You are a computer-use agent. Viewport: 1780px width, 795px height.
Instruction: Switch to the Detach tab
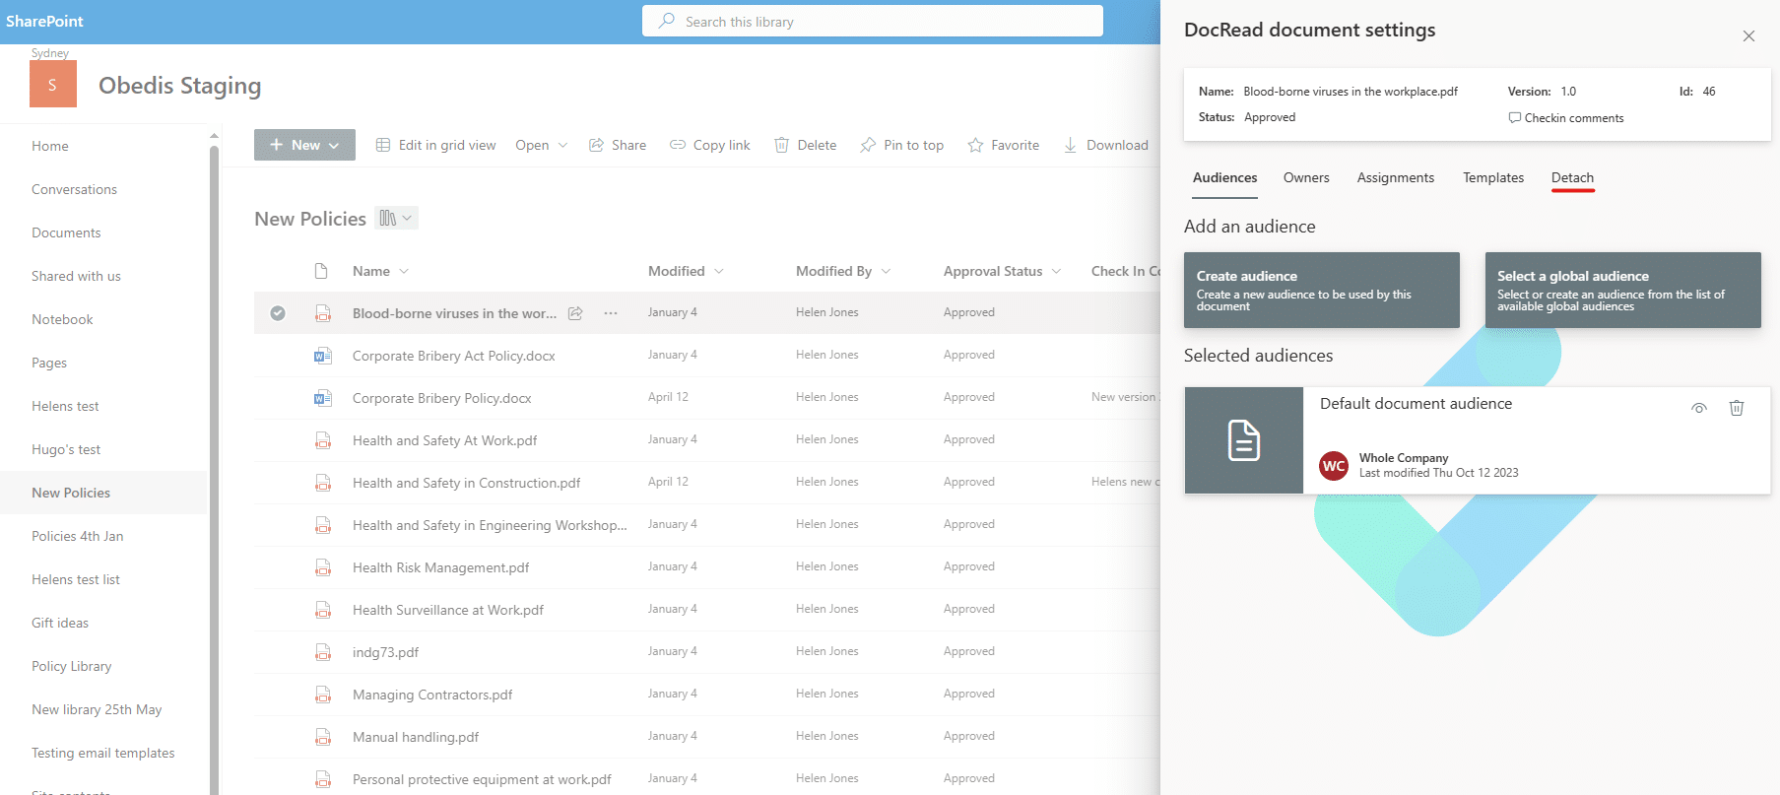point(1572,177)
